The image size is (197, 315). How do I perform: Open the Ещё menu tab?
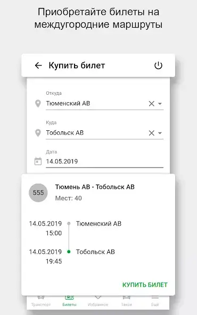point(155,301)
